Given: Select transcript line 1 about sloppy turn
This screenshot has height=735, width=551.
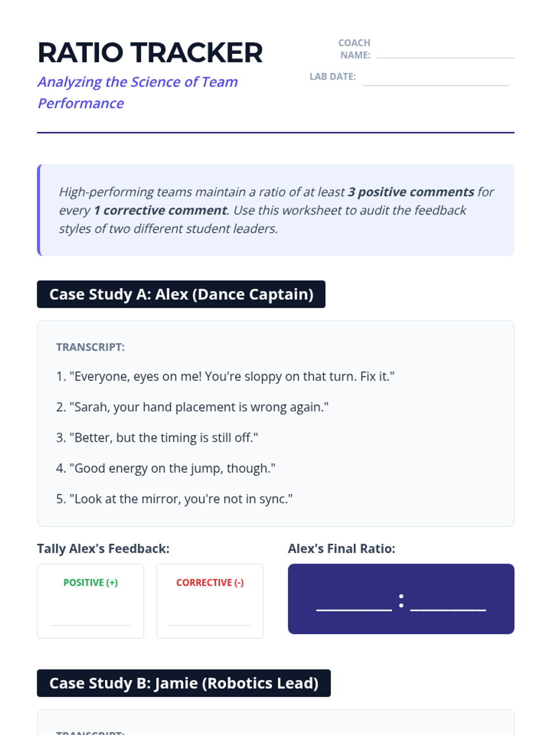Looking at the screenshot, I should pyautogui.click(x=225, y=376).
